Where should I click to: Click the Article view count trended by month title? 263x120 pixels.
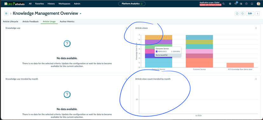pos(153,79)
